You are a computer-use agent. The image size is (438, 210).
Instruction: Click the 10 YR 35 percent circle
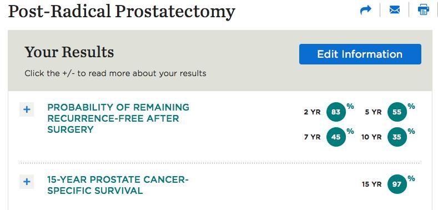397,137
